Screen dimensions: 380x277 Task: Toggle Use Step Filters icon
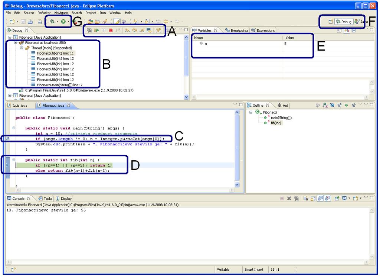(x=158, y=30)
